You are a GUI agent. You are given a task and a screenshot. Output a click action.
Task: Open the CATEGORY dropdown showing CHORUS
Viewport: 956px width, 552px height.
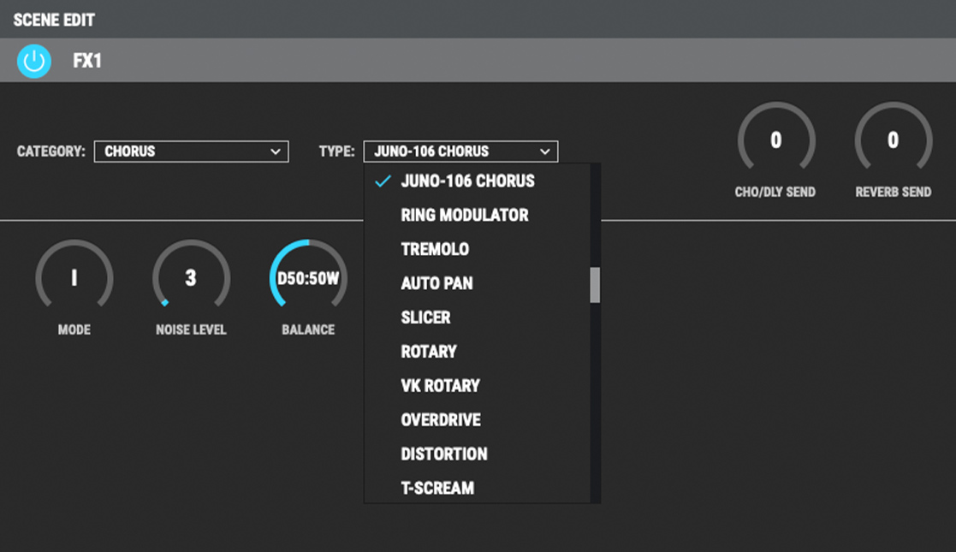(x=192, y=151)
